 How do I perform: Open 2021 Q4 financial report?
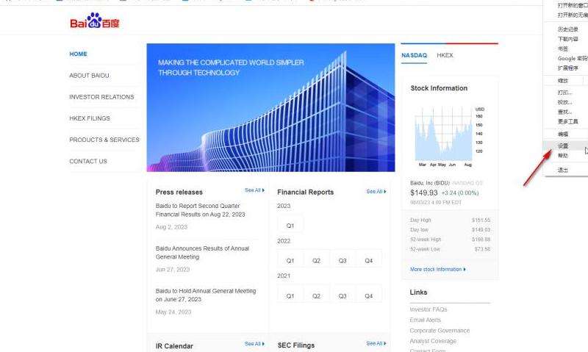point(369,295)
